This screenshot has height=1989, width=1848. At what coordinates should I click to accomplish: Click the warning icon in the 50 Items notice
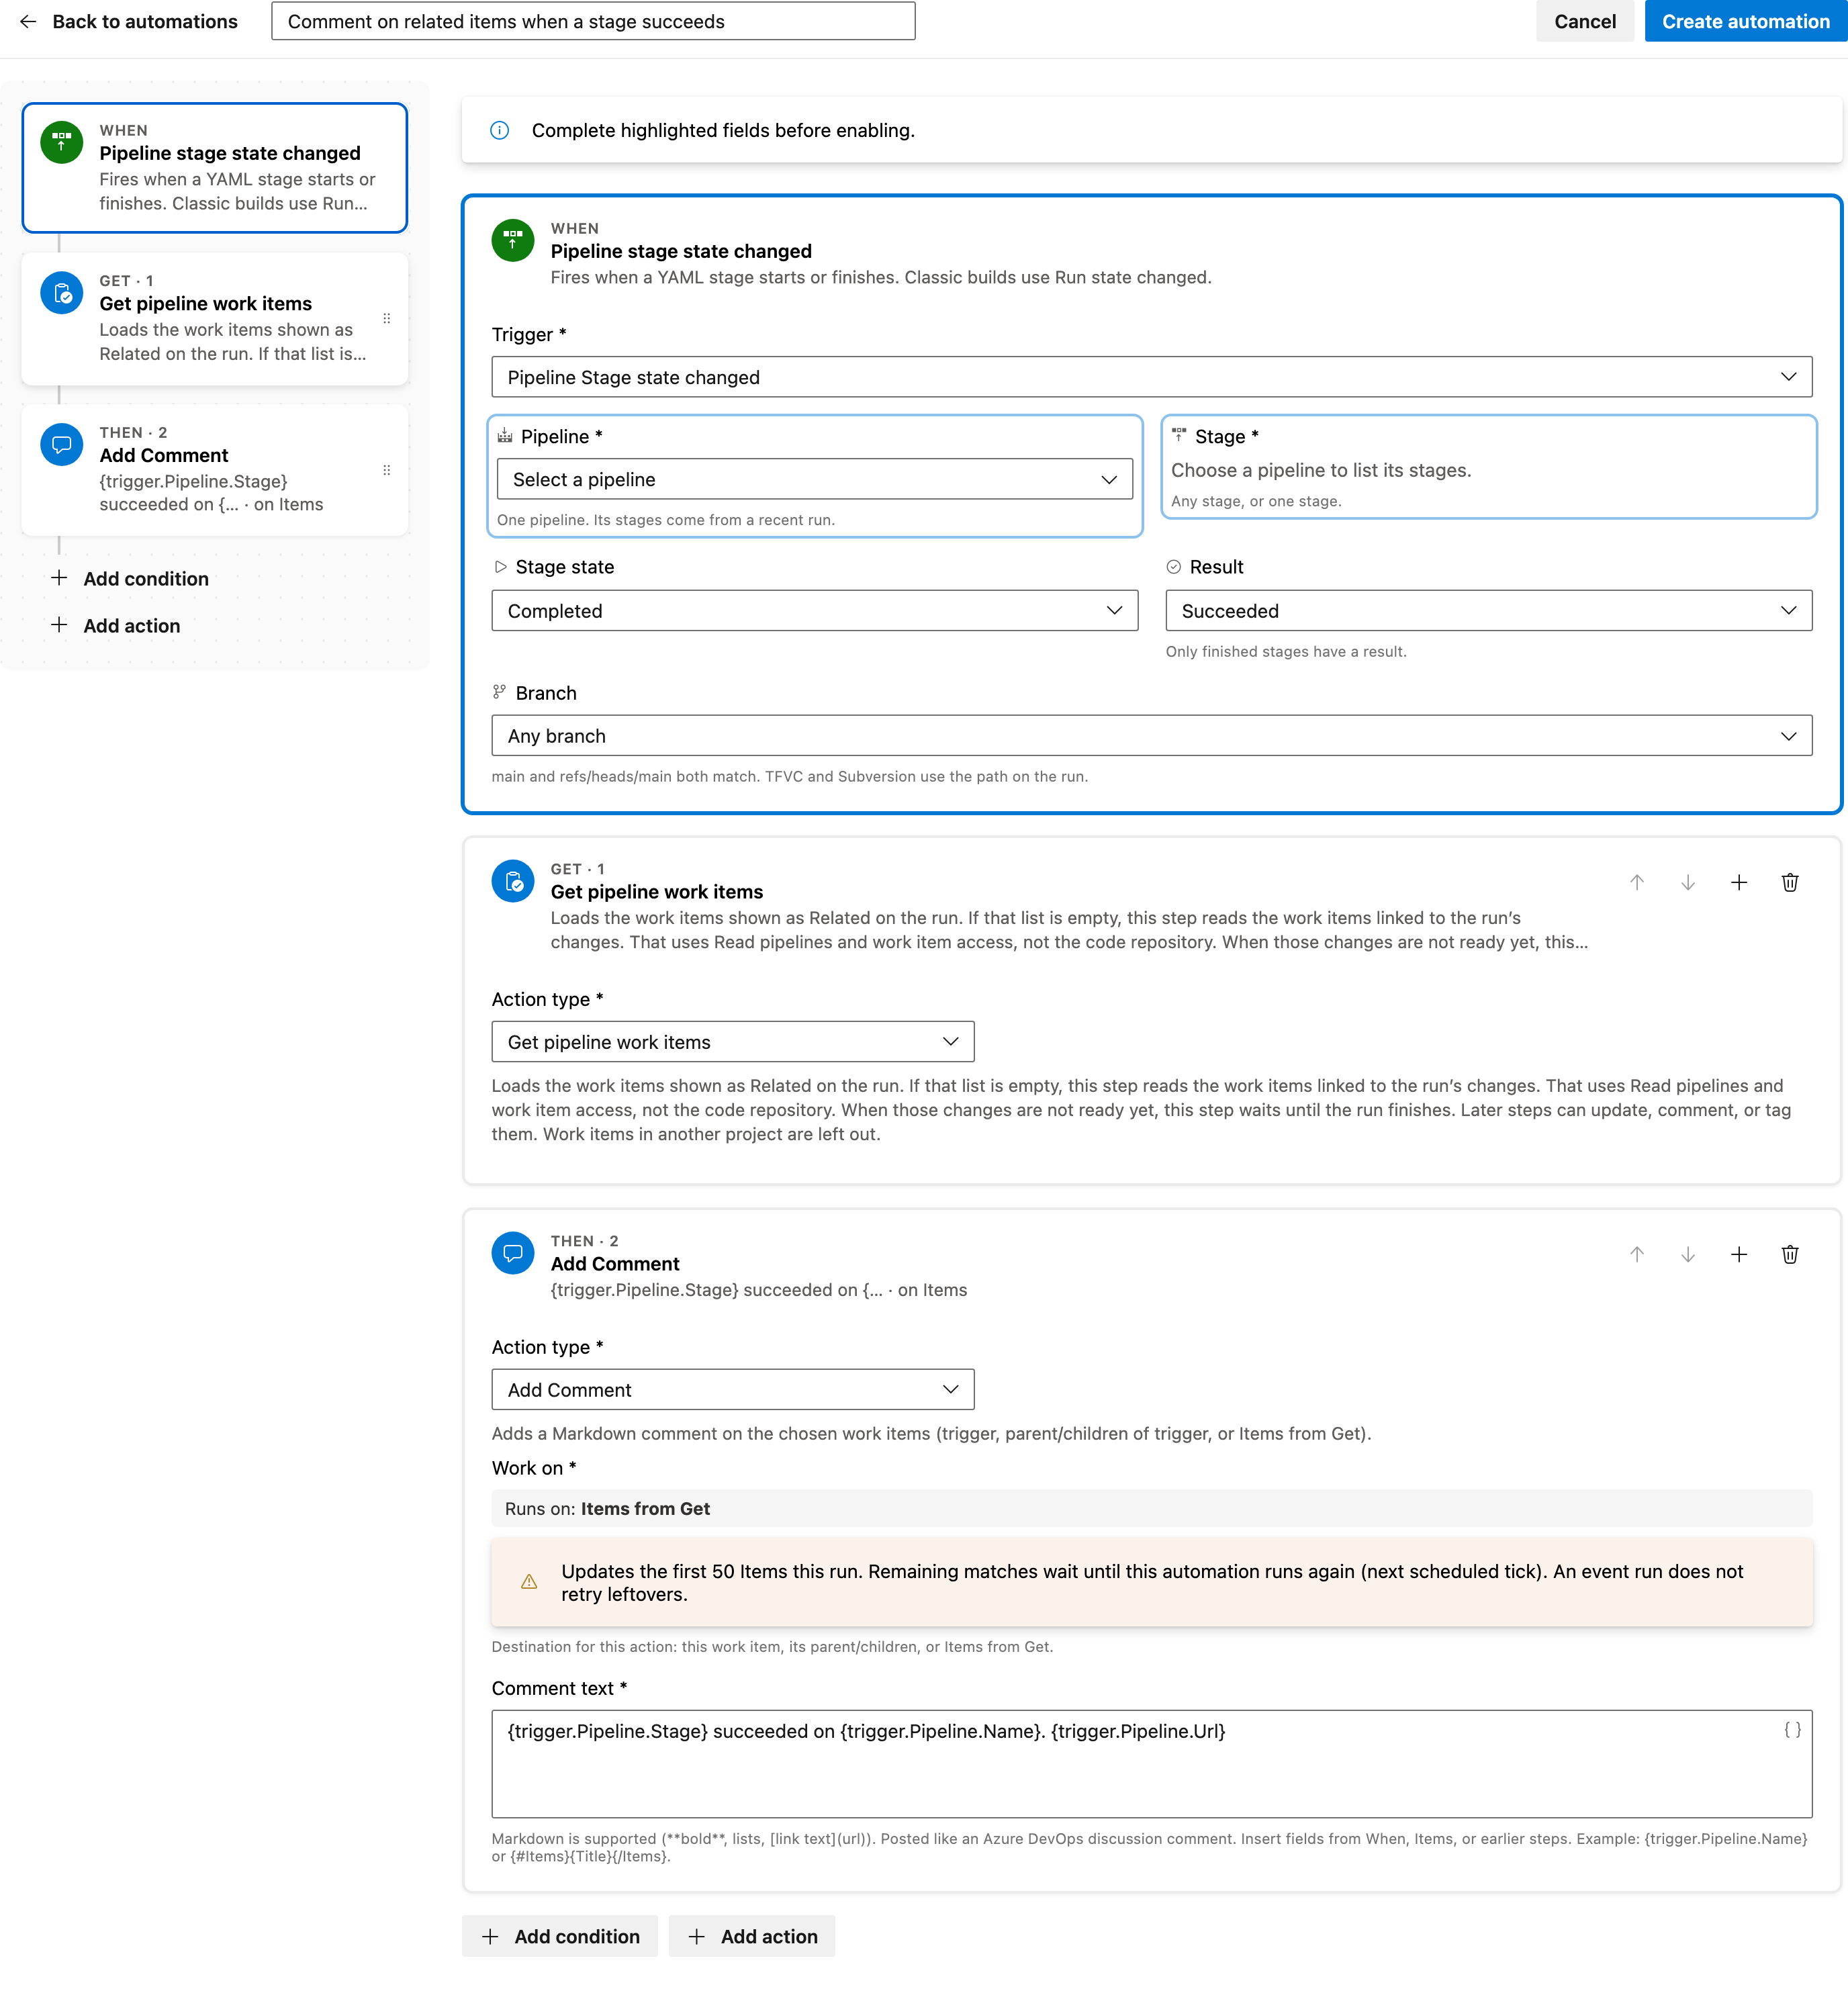529,1582
